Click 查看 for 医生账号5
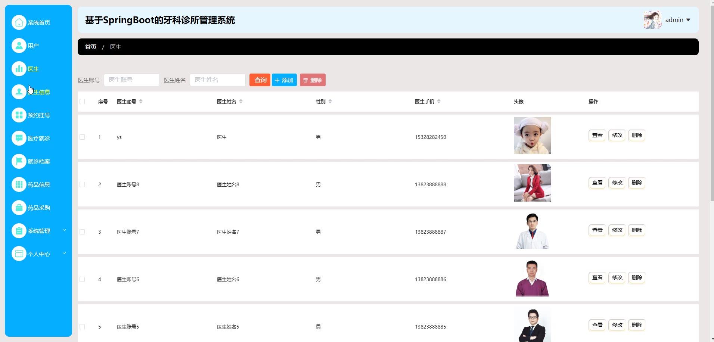This screenshot has height=342, width=714. 597,325
